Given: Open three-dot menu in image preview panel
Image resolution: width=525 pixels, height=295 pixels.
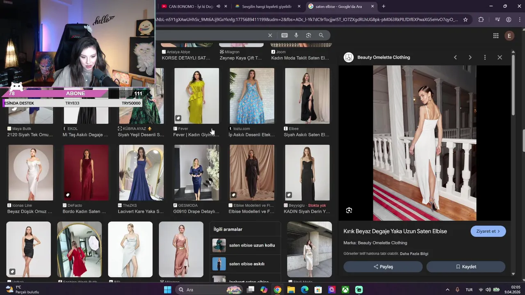Looking at the screenshot, I should click(485, 57).
